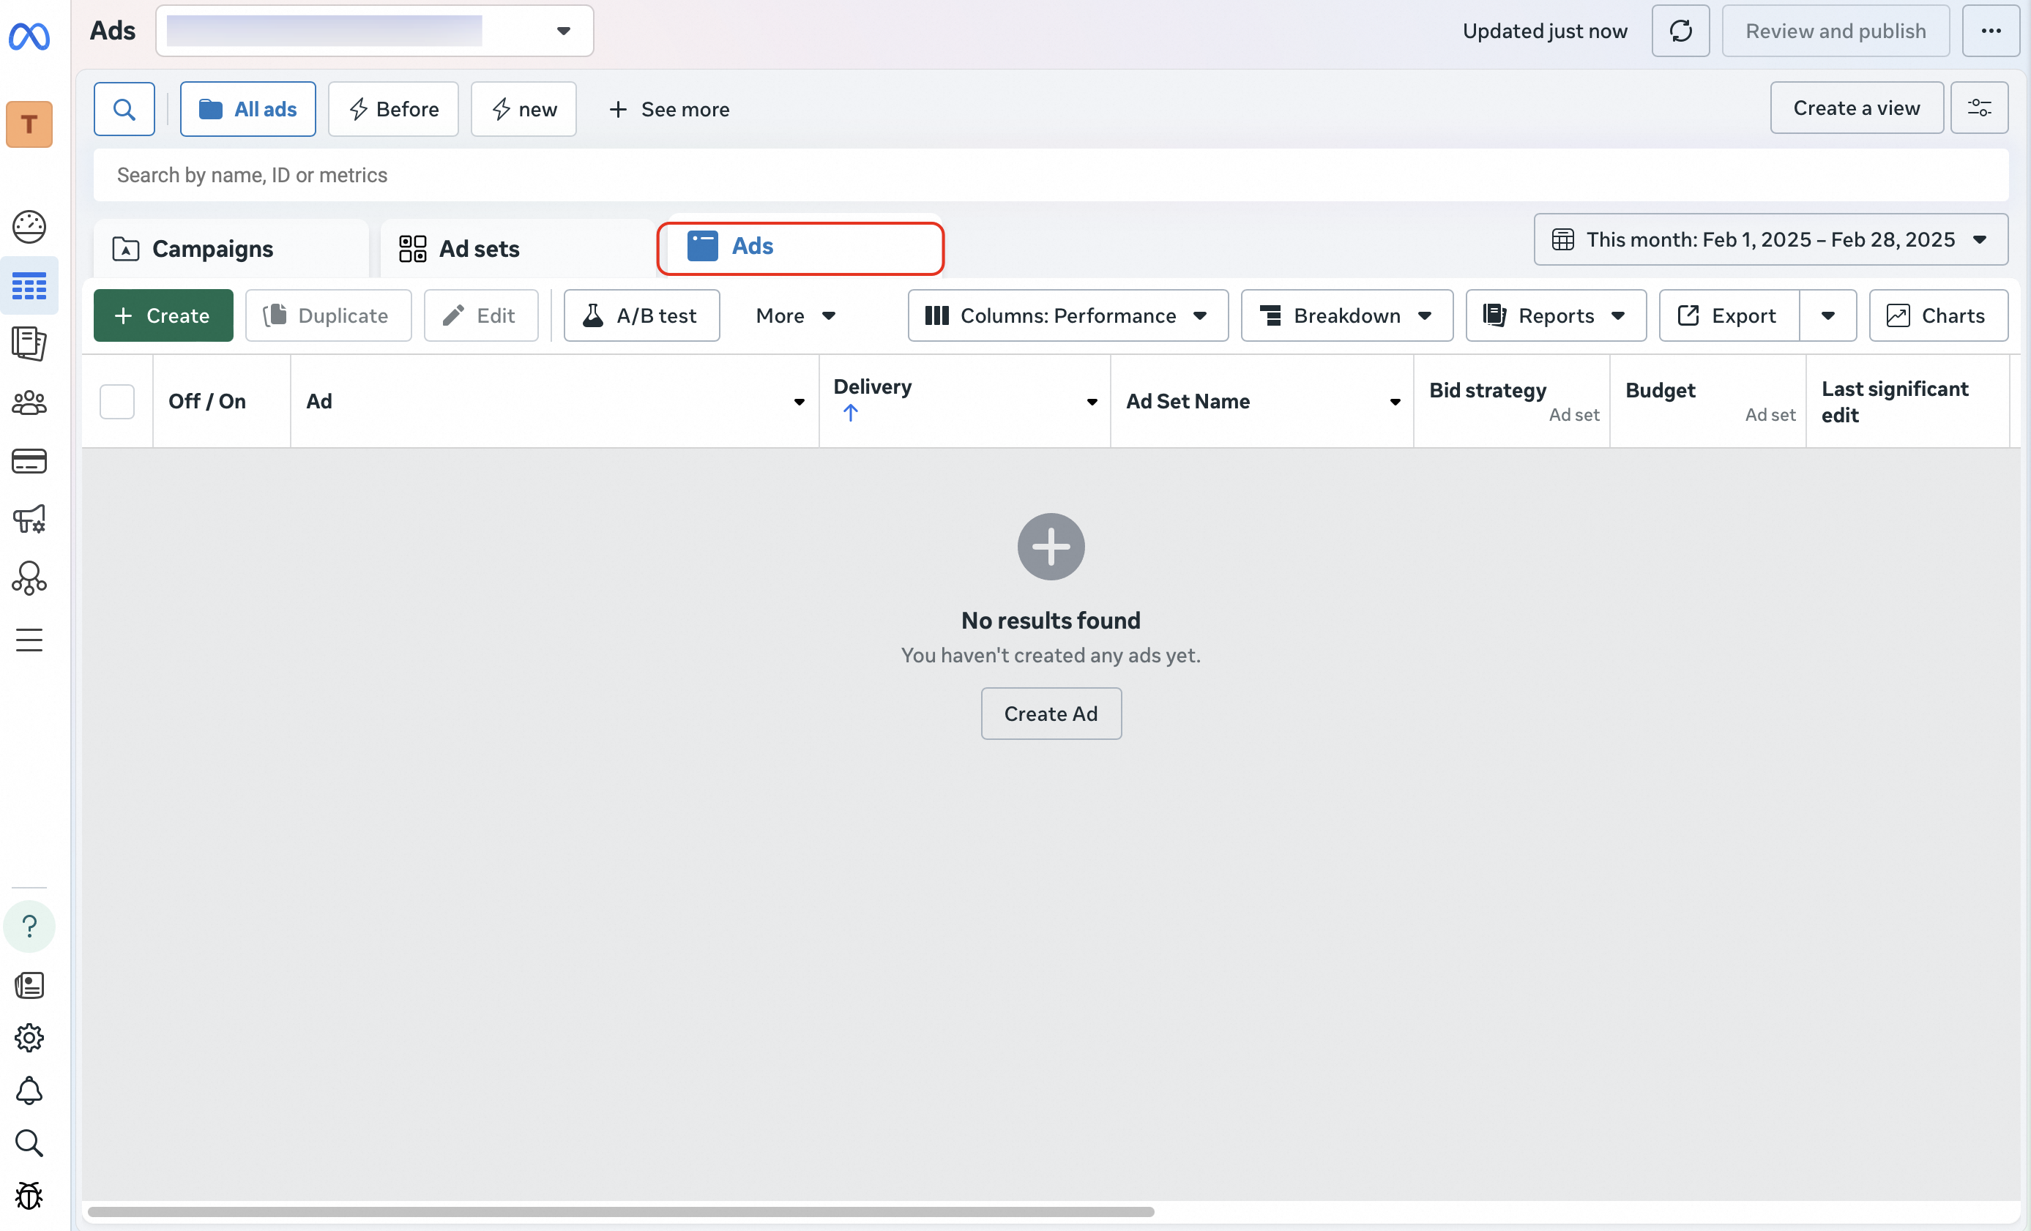
Task: Expand the Breakdown dropdown
Action: coord(1346,315)
